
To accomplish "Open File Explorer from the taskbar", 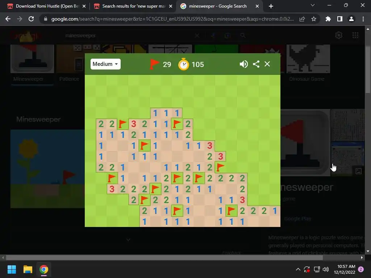I will pyautogui.click(x=28, y=269).
